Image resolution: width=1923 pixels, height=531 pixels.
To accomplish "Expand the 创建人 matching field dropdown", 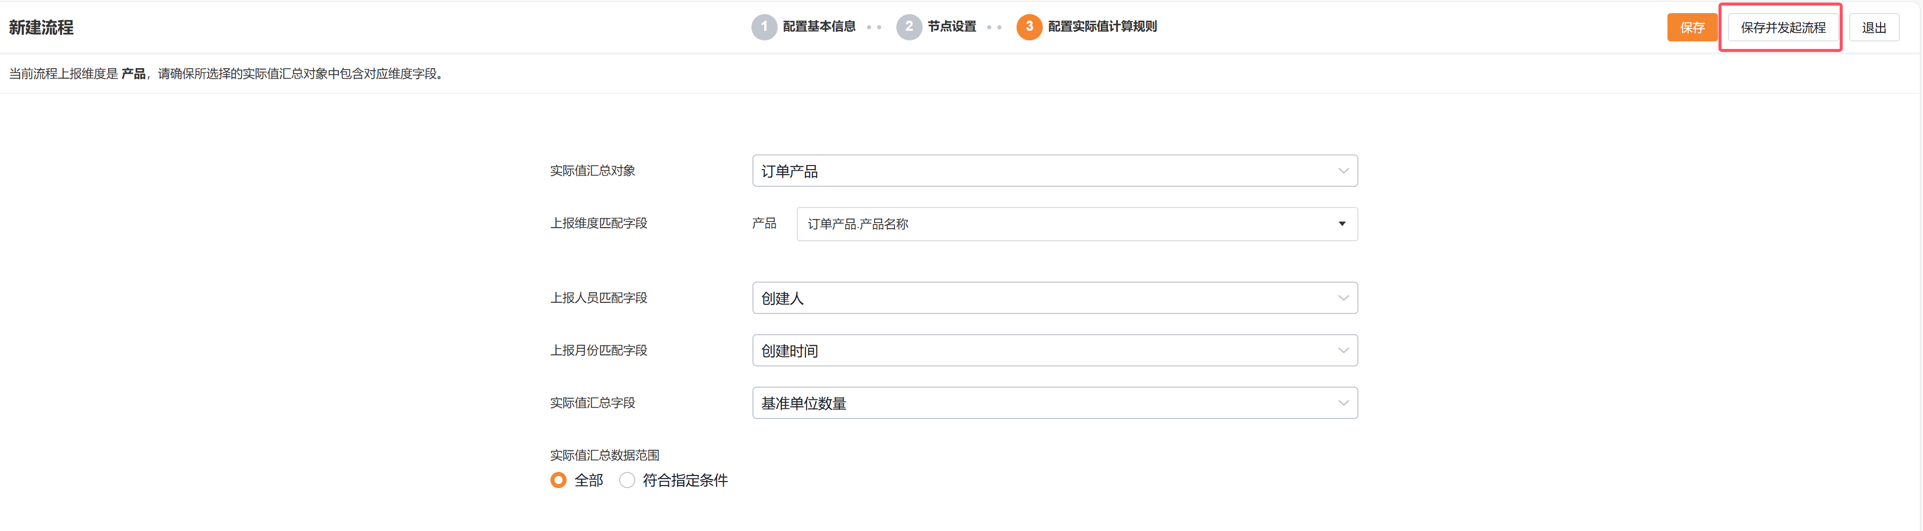I will point(1045,298).
